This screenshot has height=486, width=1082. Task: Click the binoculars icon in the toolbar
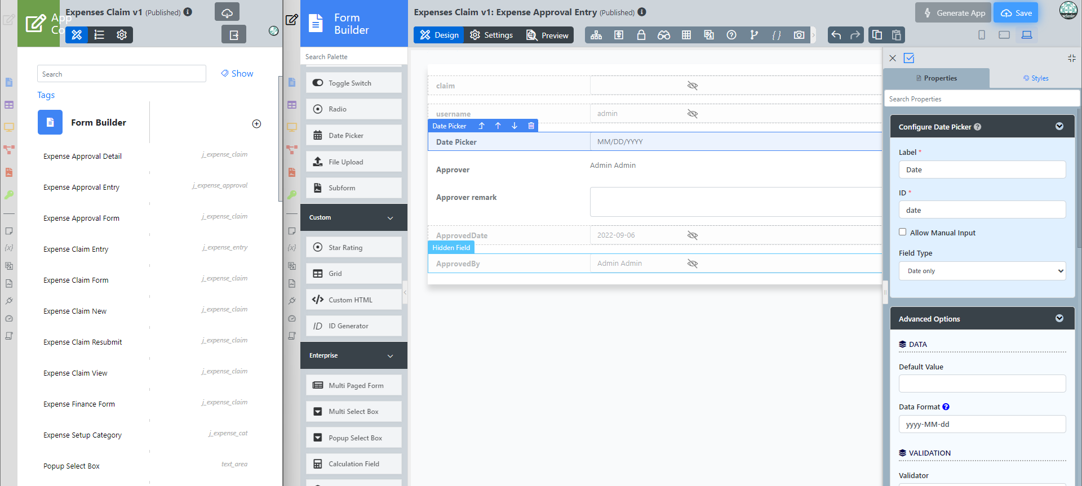(664, 35)
